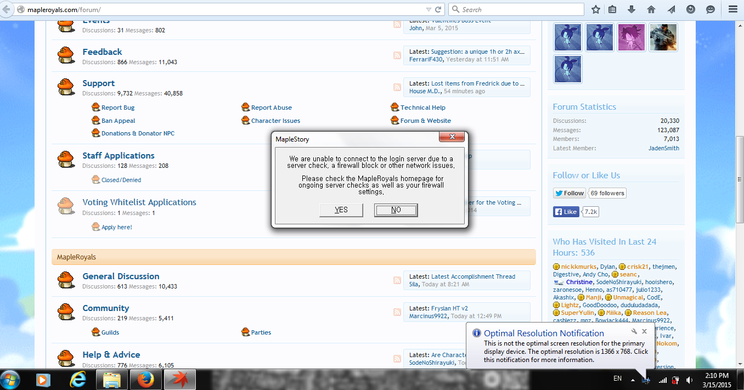Click the mushroom icon beside General Discussion
Viewport: 744px width, 390px height.
pyautogui.click(x=66, y=280)
